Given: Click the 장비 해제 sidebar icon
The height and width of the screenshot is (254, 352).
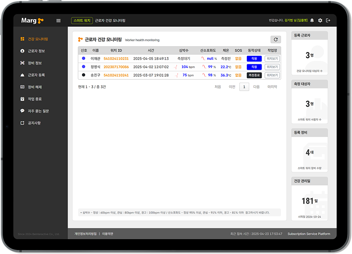Looking at the screenshot, I should (22, 87).
